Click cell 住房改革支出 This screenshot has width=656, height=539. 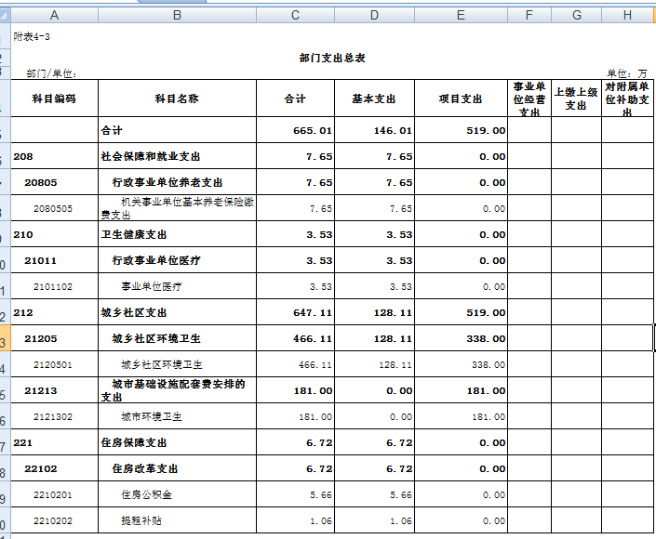tap(177, 468)
